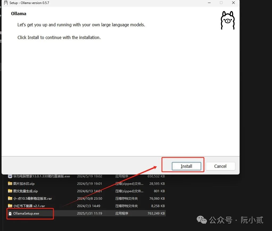The image size is (272, 231).
Task: Click the size 763,249 KB
Action: click(156, 213)
